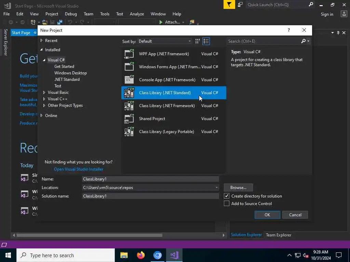The width and height of the screenshot is (350, 262).
Task: Click the notifications flag icon in title bar
Action: coord(229,4)
